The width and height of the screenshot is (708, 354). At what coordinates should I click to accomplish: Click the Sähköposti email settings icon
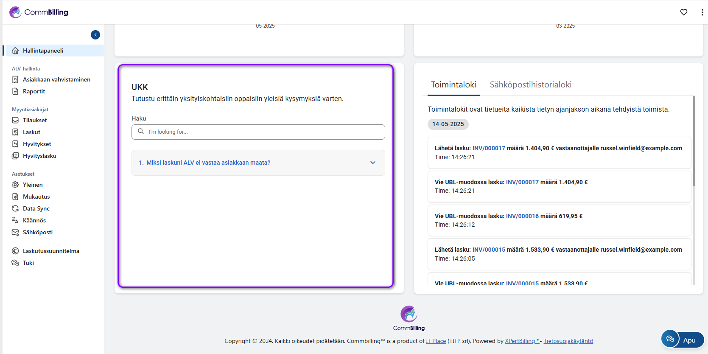(15, 232)
